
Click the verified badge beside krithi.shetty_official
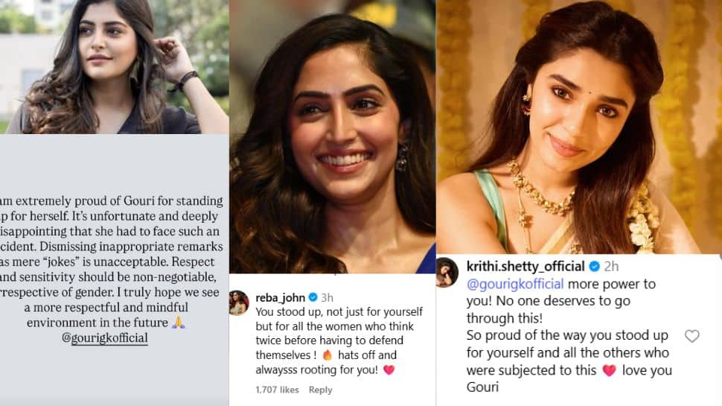point(595,266)
